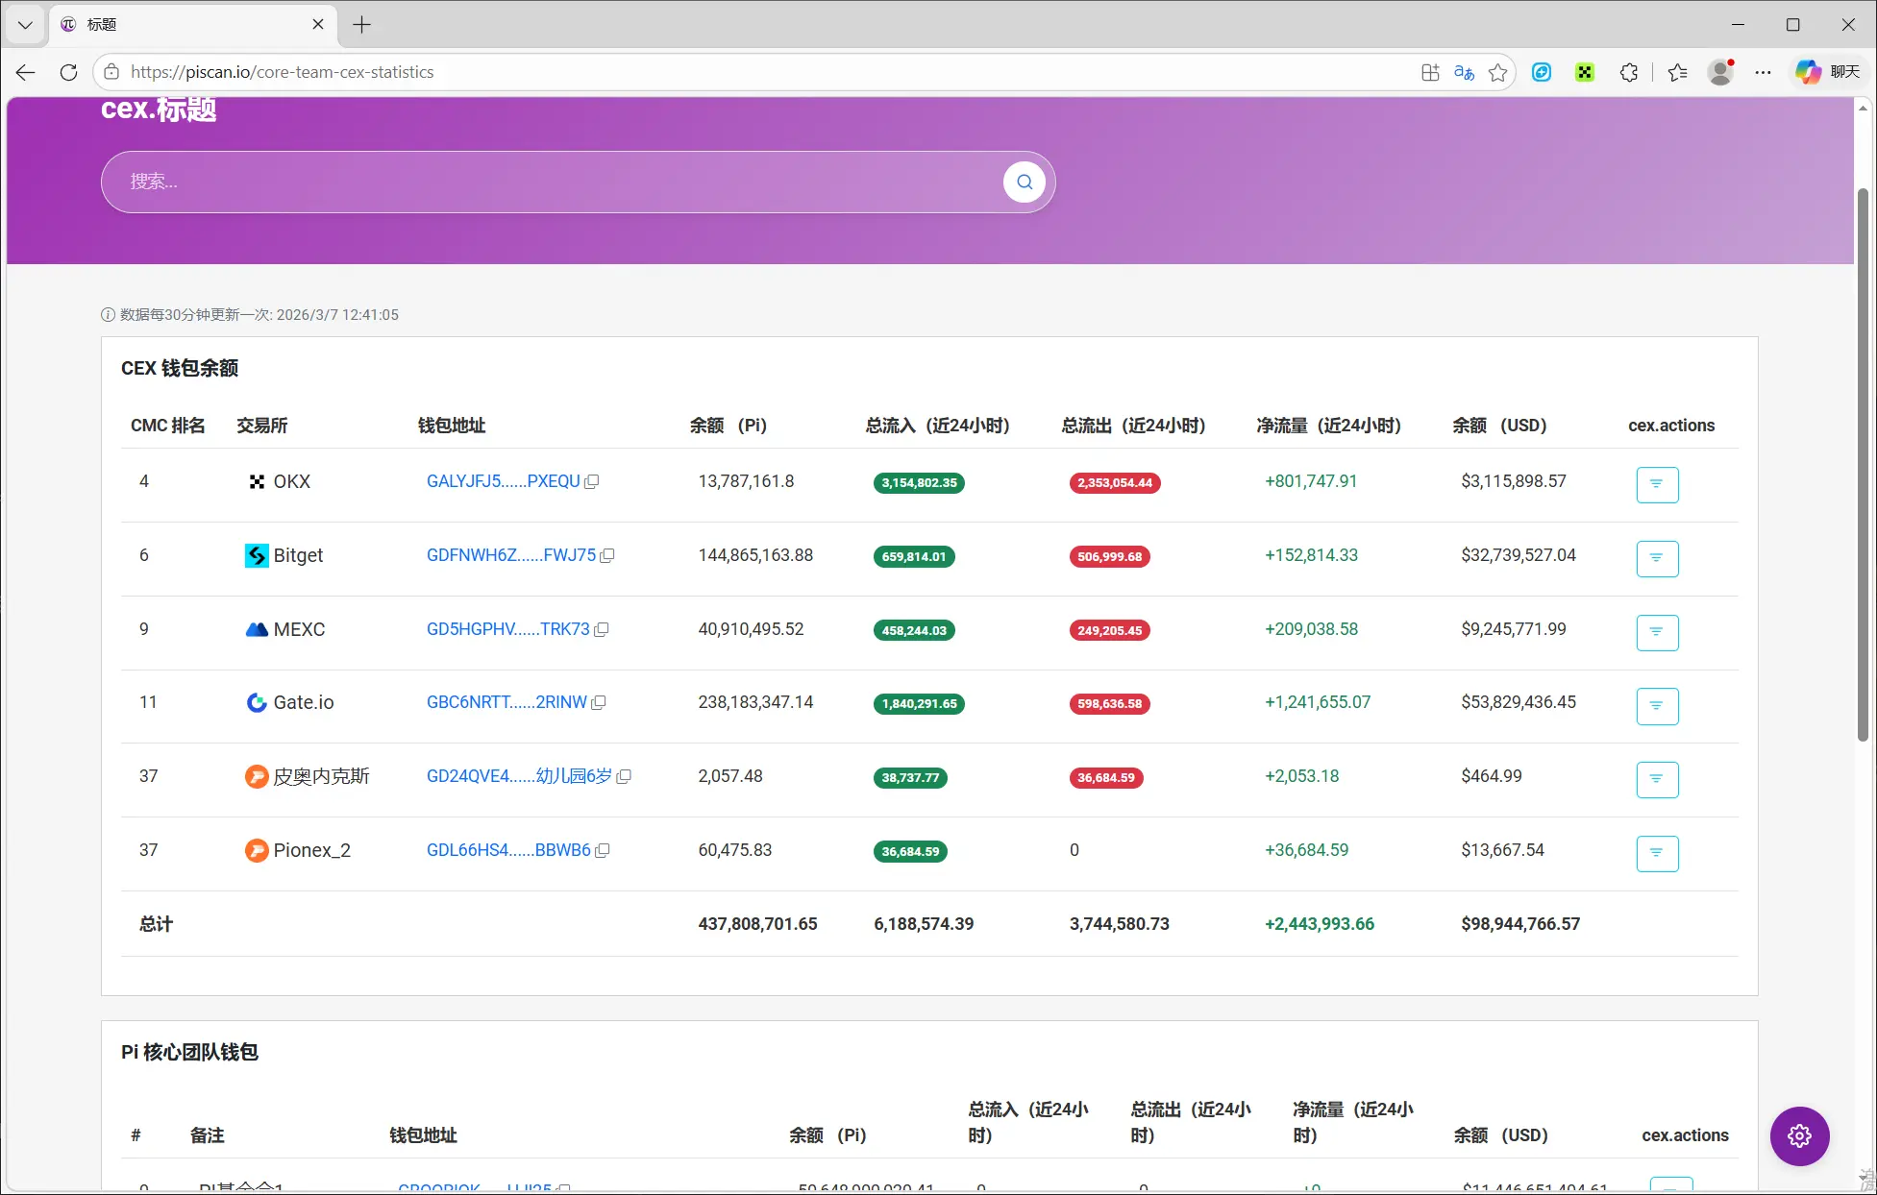This screenshot has width=1877, height=1195.
Task: Copy the OKX wallet address icon
Action: point(592,482)
